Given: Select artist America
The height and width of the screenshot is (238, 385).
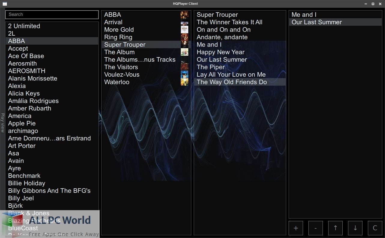Looking at the screenshot, I should click(52, 116).
